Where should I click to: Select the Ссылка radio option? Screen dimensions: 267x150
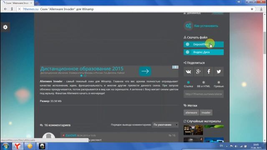coord(188,82)
